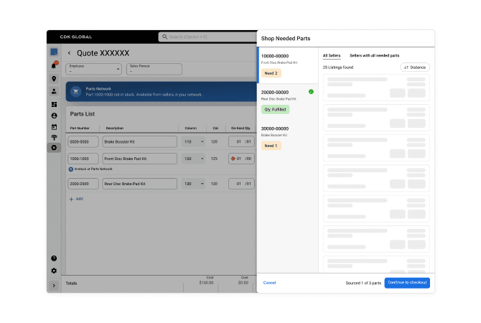Click the 'Sourced 1 of 3 parts' text

pos(363,283)
